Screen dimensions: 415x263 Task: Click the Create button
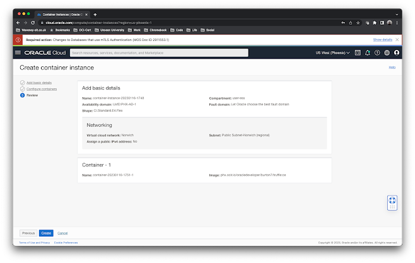pos(46,233)
